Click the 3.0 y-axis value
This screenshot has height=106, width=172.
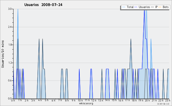pos(10,9)
